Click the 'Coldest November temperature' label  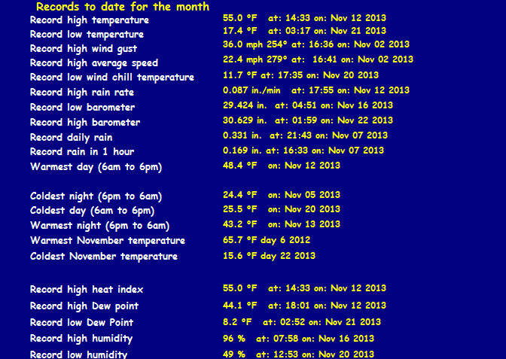tap(104, 257)
